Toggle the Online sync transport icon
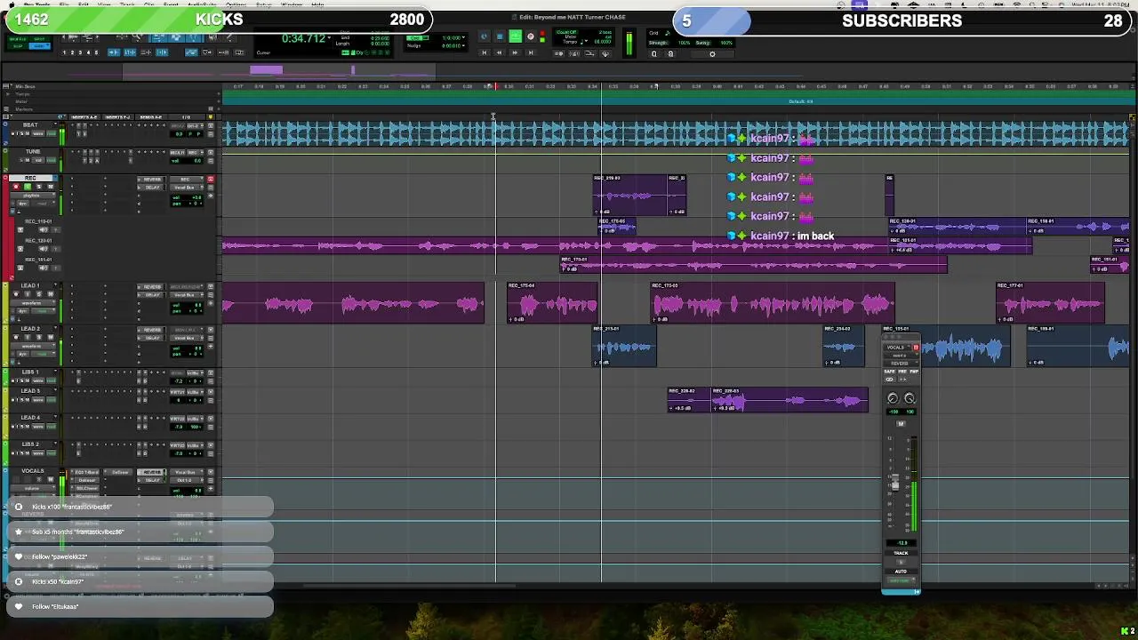 [485, 36]
